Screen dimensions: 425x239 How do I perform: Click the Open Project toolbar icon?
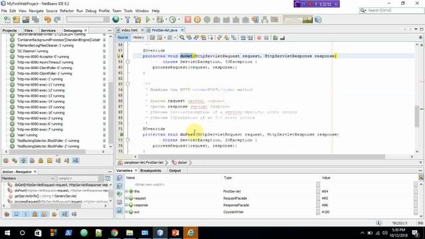26,19
